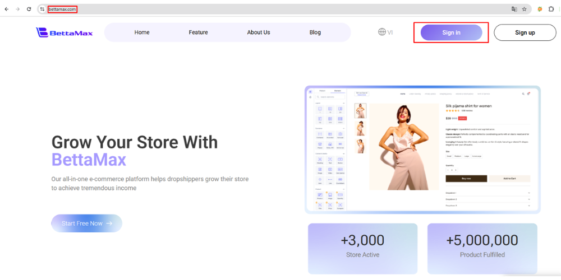Click the Add to Cart button in preview

pyautogui.click(x=509, y=179)
